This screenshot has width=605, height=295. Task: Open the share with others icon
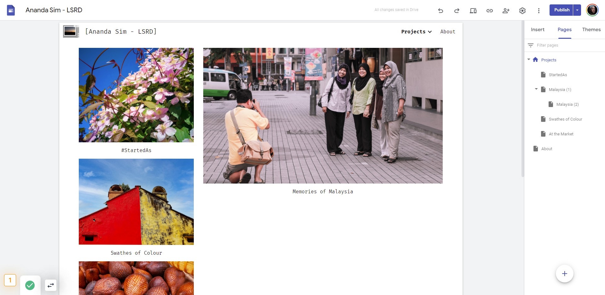[506, 11]
